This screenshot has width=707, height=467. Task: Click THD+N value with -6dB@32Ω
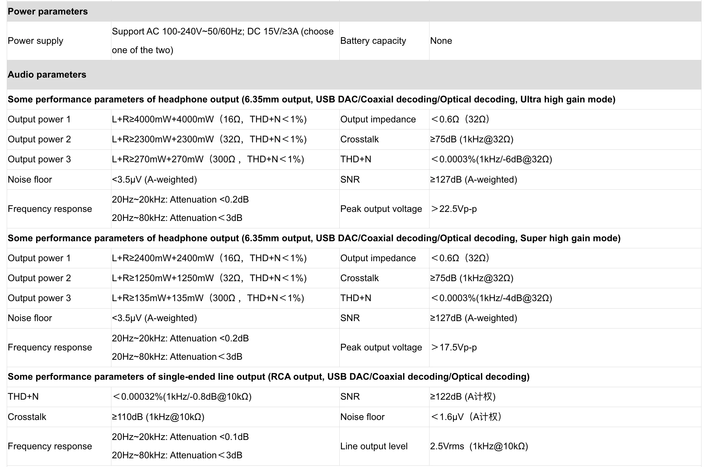491,159
